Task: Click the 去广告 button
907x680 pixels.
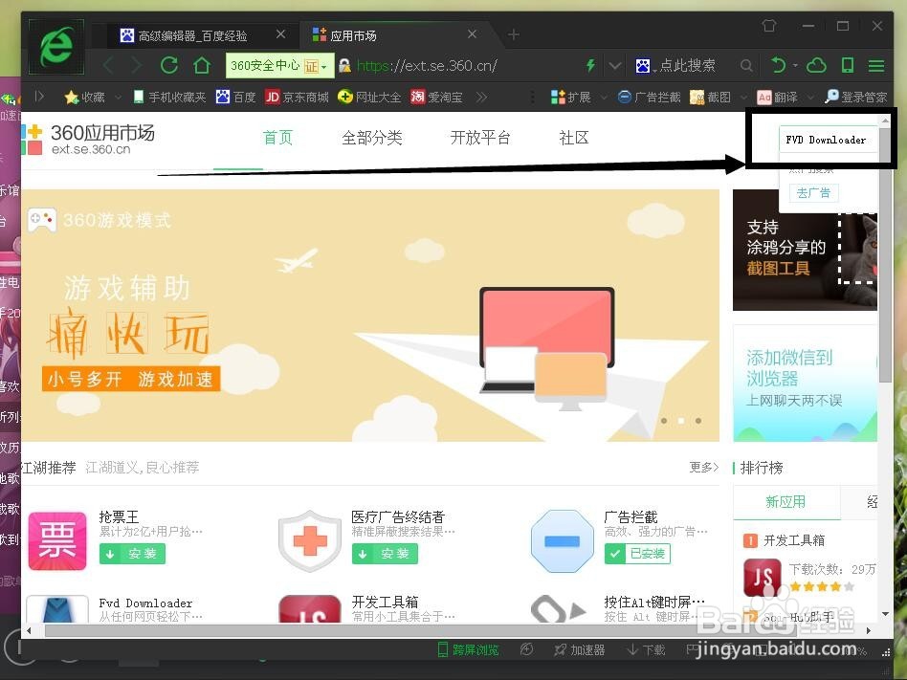Action: [813, 193]
